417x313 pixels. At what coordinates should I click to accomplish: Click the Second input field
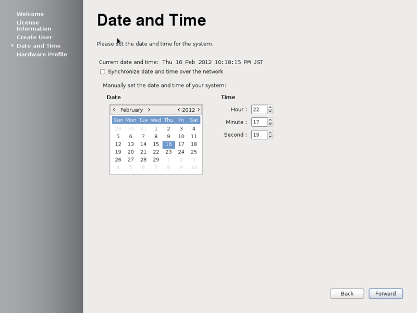259,135
